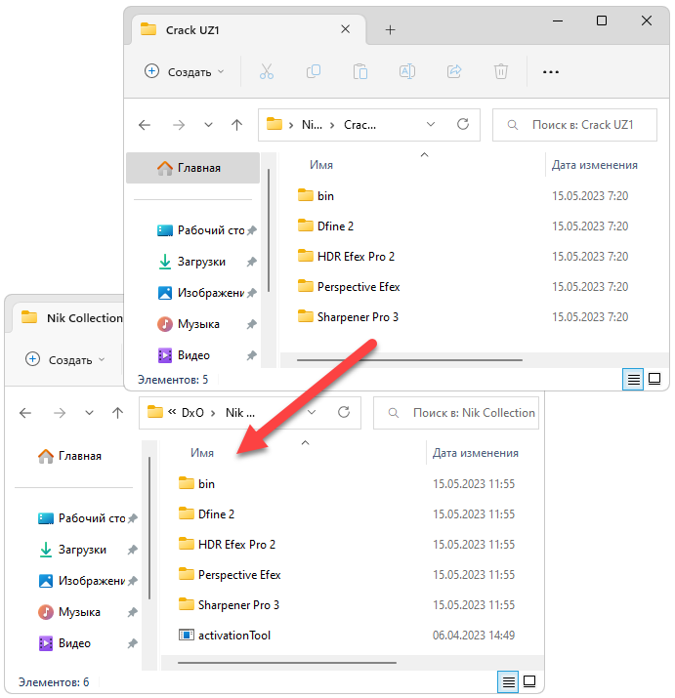Expand hidden path chevrons in Nik Collection address bar
Viewport: 675px width, 698px height.
pyautogui.click(x=172, y=412)
